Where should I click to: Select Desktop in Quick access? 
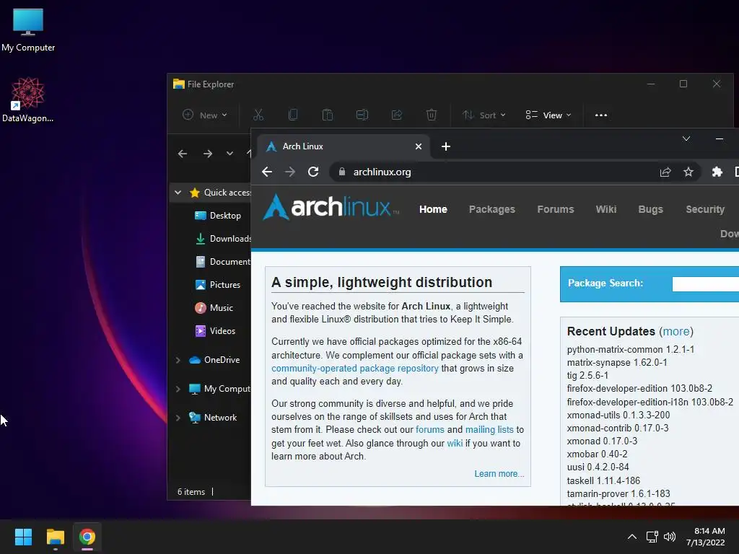[218, 215]
